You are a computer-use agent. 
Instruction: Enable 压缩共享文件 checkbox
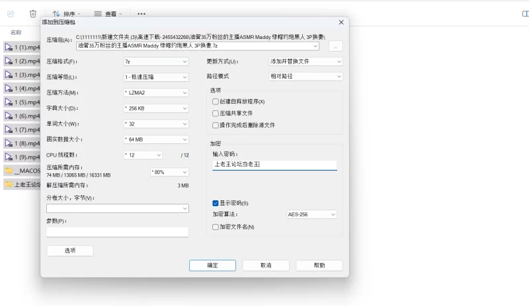[x=216, y=114]
